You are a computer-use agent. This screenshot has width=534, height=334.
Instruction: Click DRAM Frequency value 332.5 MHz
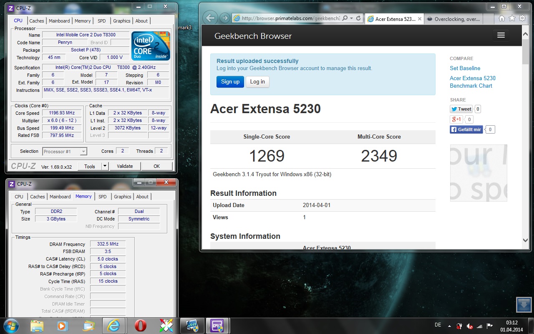point(108,244)
